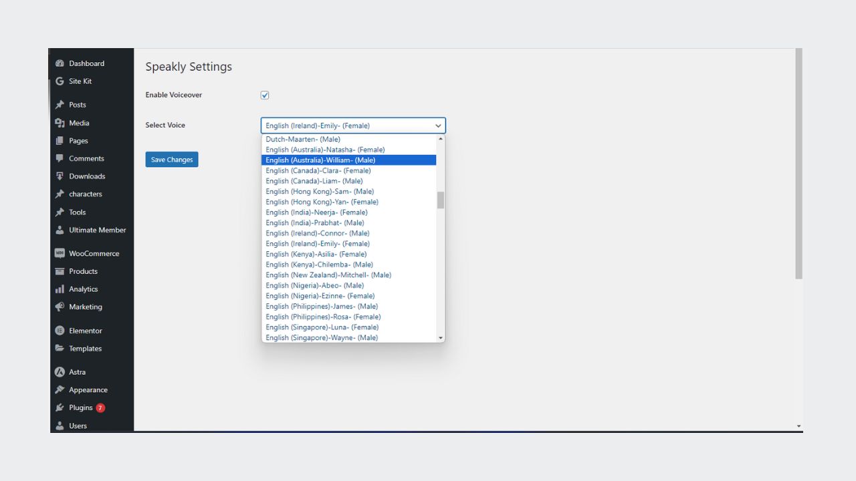Click the Save Changes button
Screen dimensions: 856x481
click(x=172, y=160)
